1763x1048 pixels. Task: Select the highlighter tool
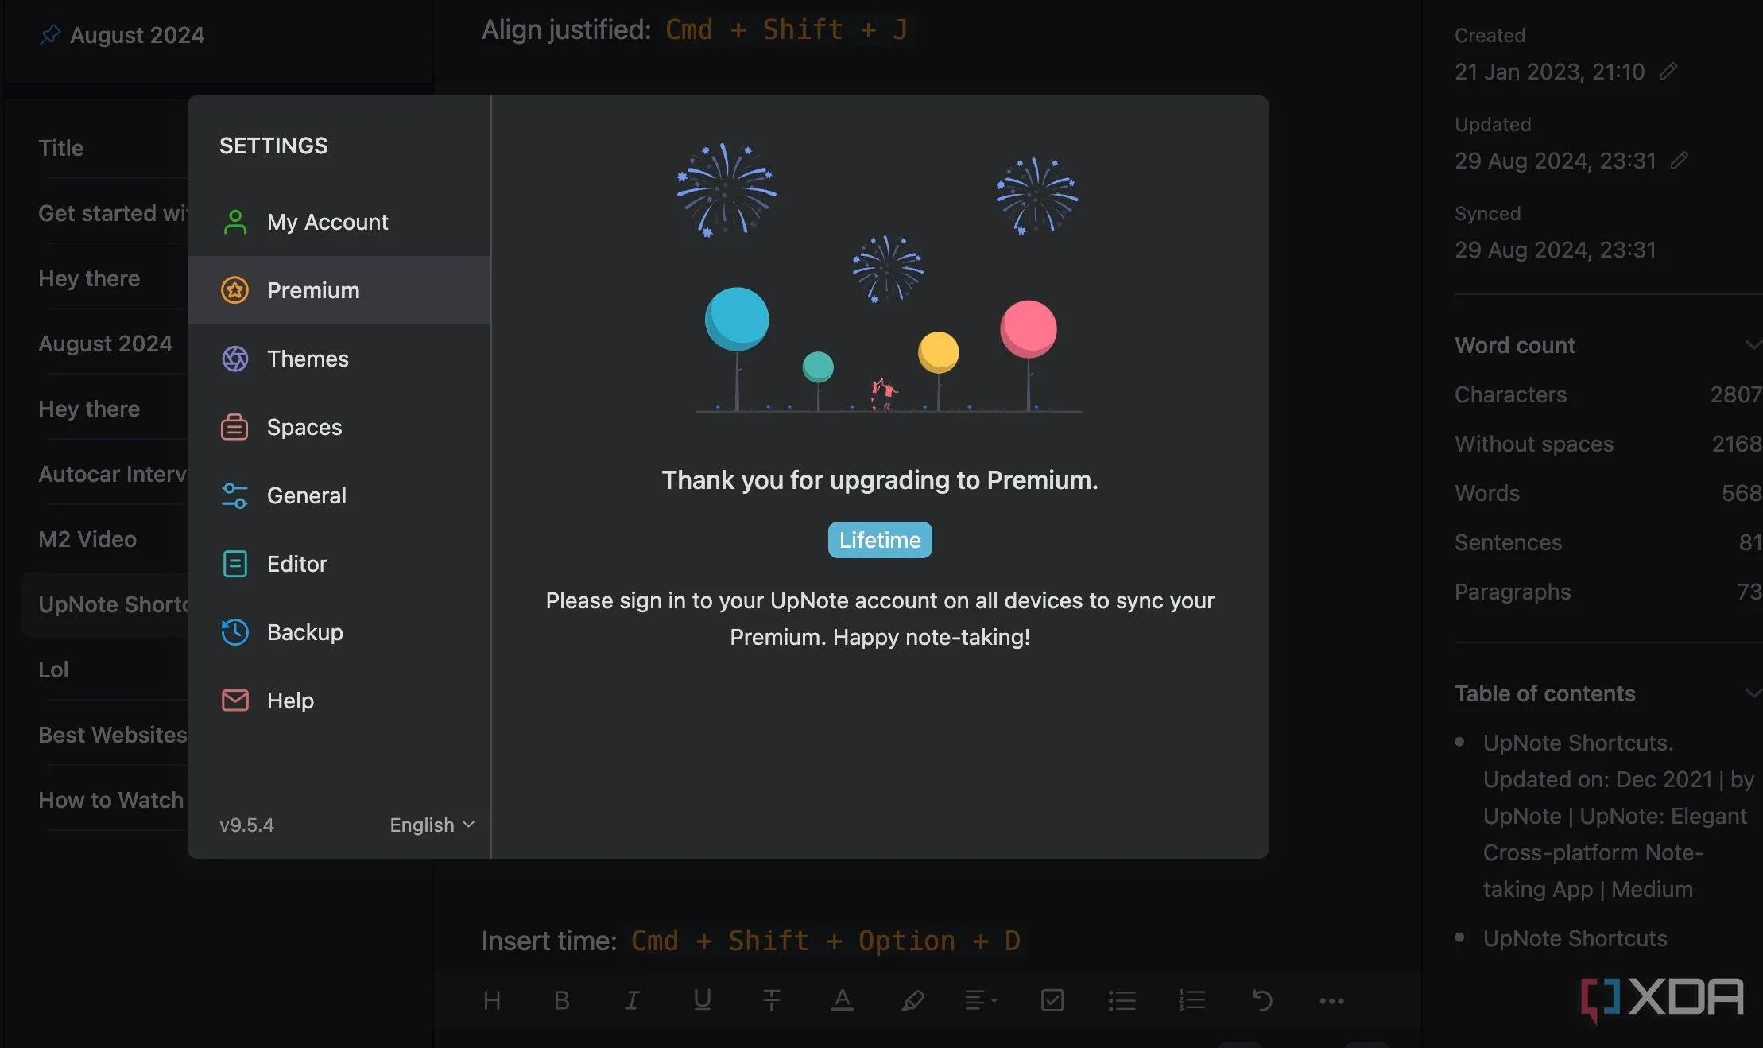tap(912, 1000)
